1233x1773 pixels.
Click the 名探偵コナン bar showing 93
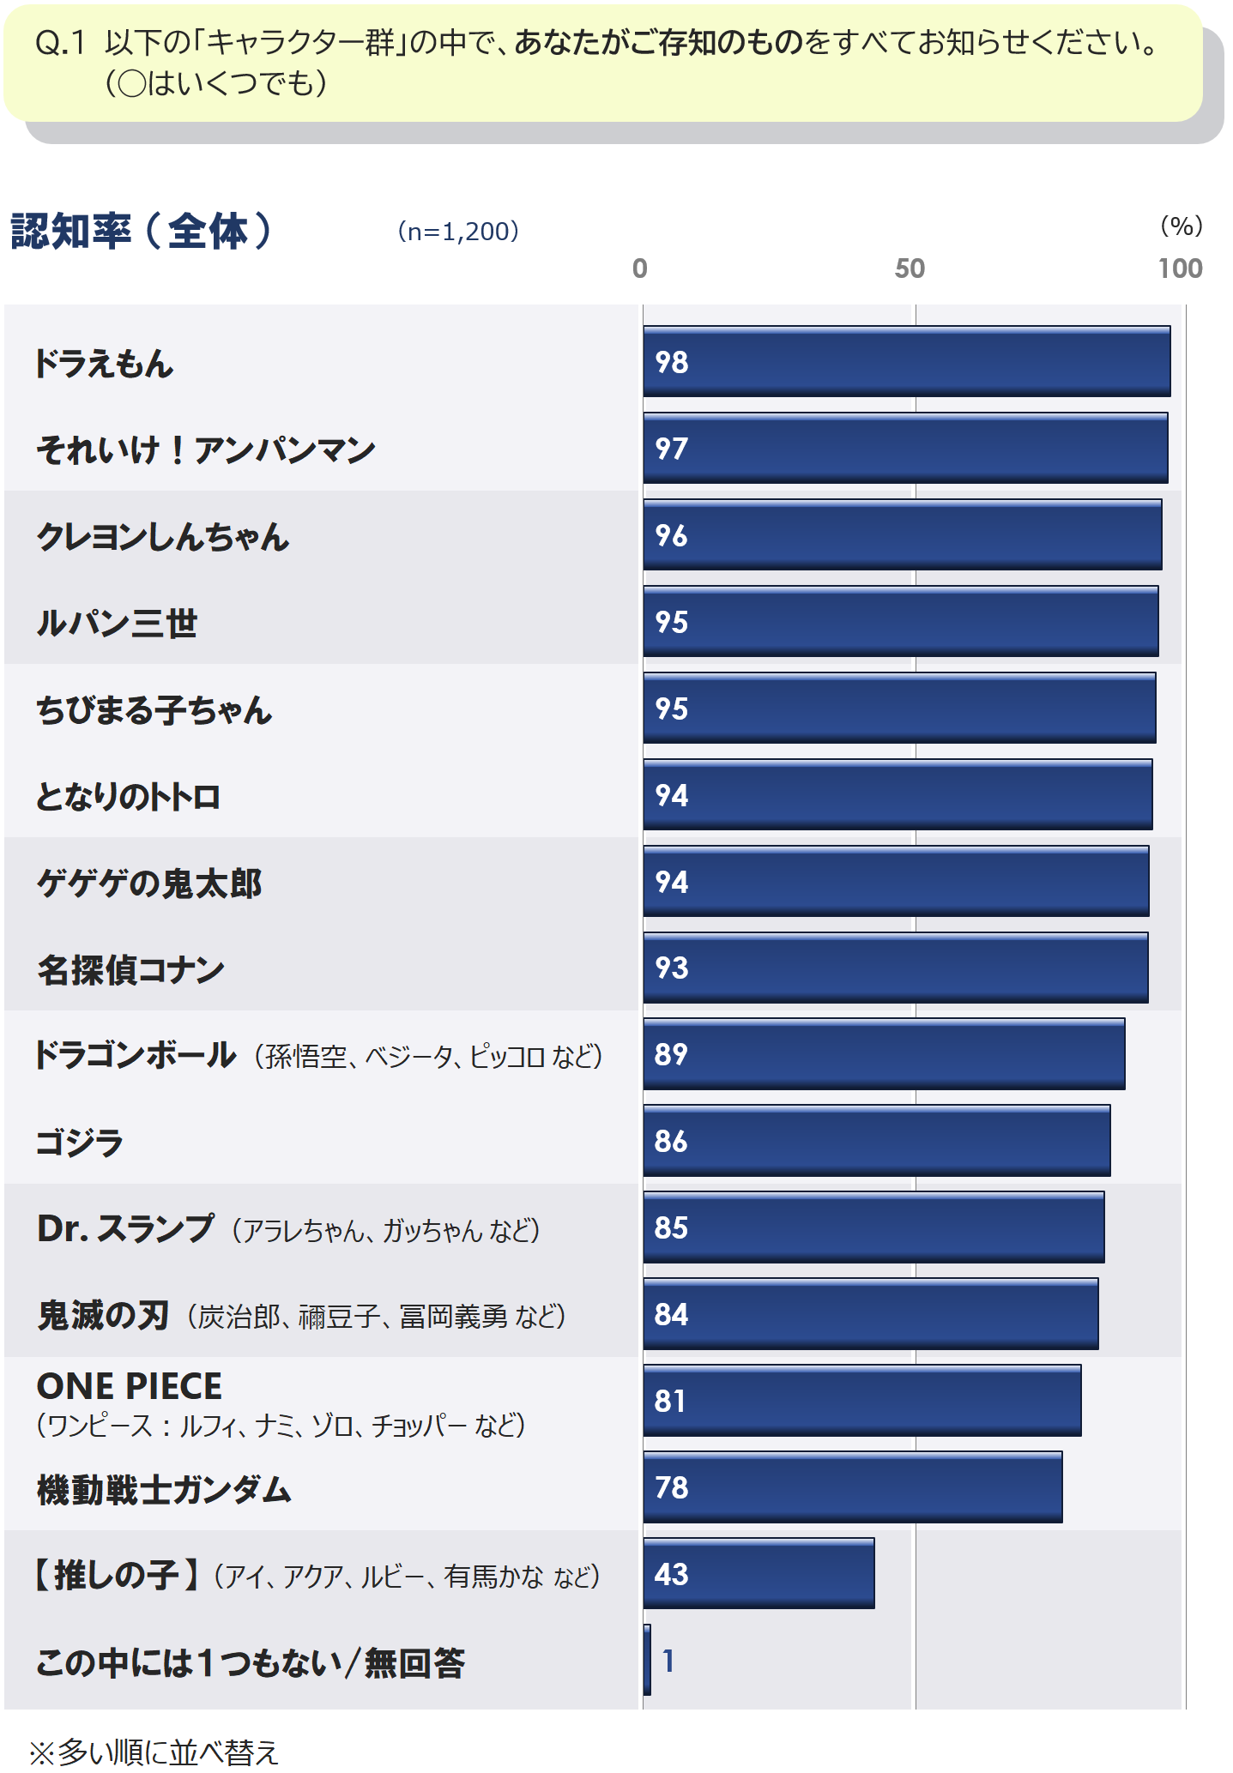[896, 968]
